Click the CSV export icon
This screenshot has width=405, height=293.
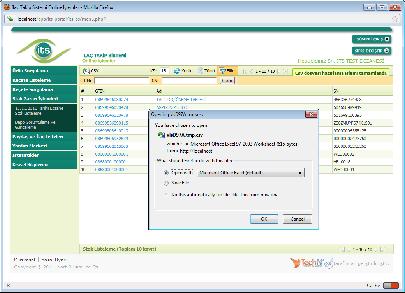86,71
